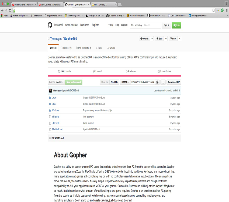This screenshot has width=229, height=202.
Task: View the 6 releases link
Action: click(x=131, y=71)
